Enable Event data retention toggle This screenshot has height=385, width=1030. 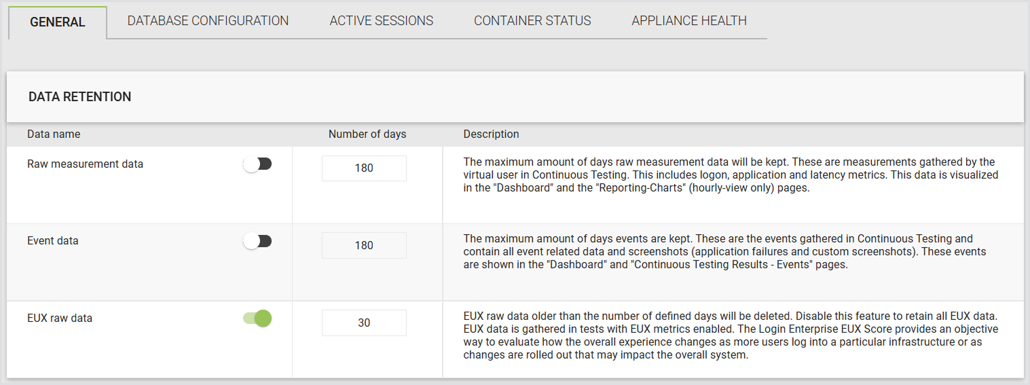click(x=257, y=241)
